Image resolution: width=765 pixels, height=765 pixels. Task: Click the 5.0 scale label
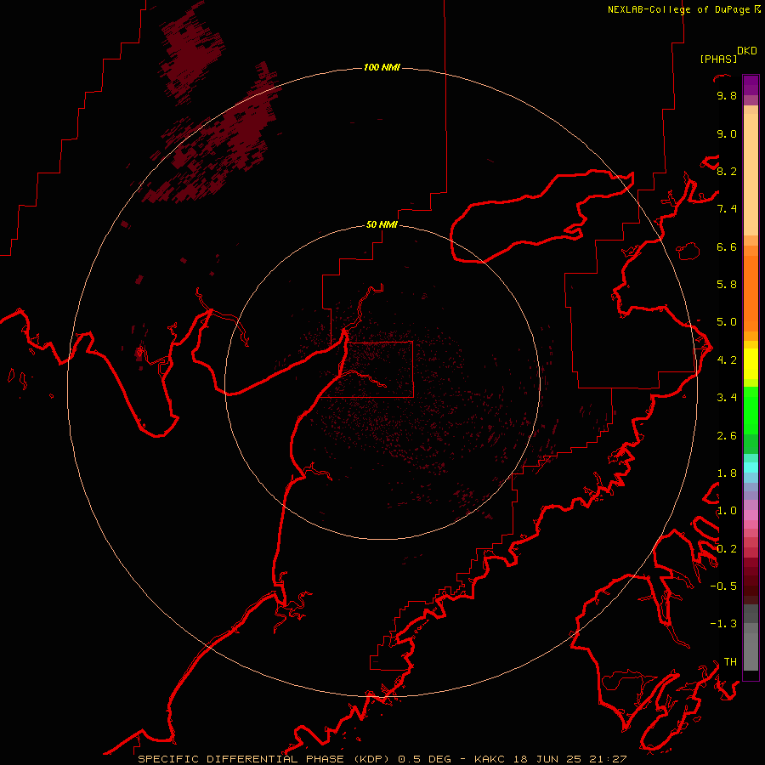[727, 321]
